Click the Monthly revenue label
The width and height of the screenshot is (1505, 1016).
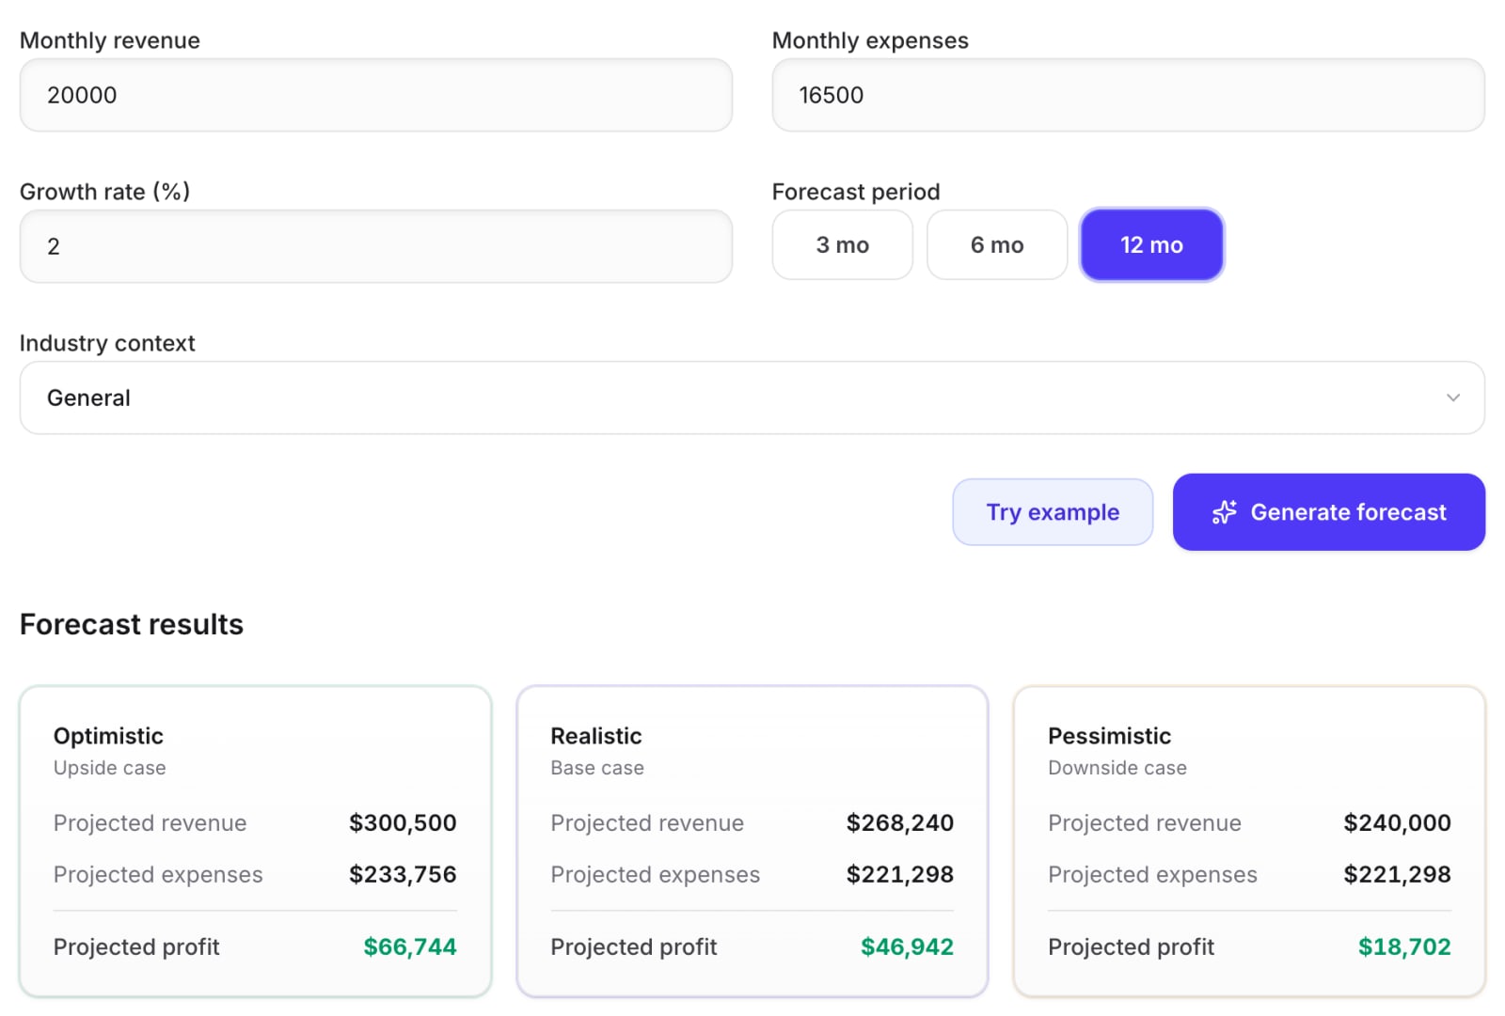click(x=110, y=40)
